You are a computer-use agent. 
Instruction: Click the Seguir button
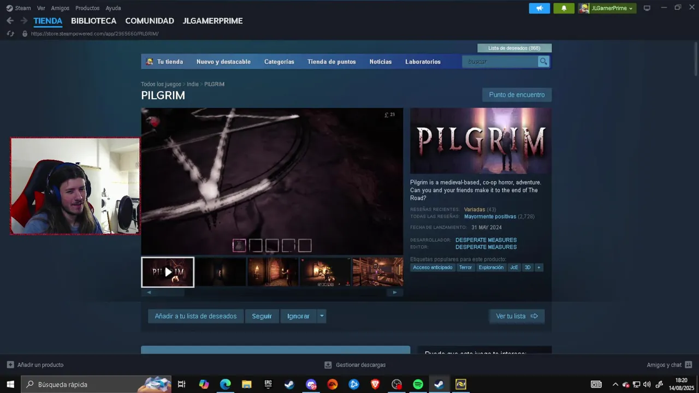(x=262, y=316)
